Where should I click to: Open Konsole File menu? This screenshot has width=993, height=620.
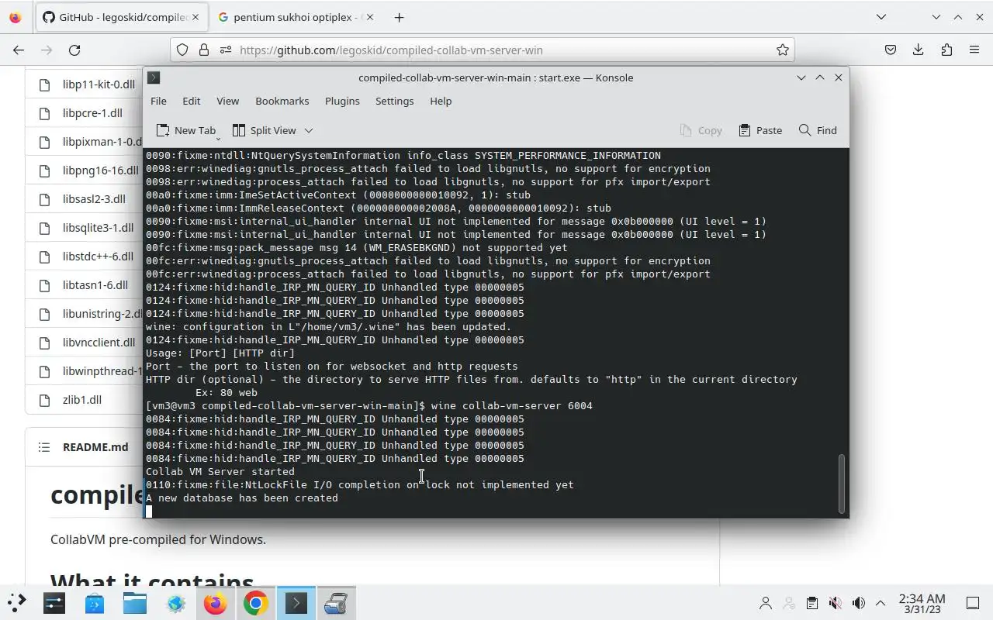pyautogui.click(x=158, y=101)
